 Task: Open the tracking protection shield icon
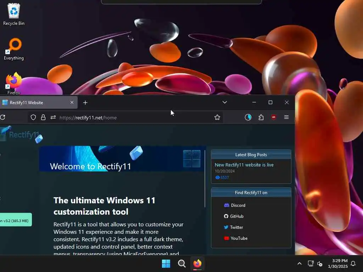(33, 118)
